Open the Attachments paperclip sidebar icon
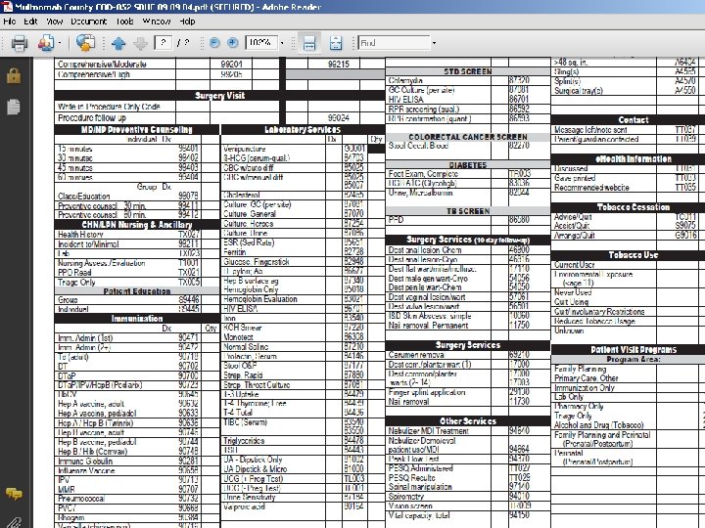This screenshot has width=705, height=528. 14,522
